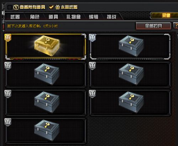Enable the 查看所有道具 checkbox
This screenshot has height=146, width=178.
pos(10,7)
